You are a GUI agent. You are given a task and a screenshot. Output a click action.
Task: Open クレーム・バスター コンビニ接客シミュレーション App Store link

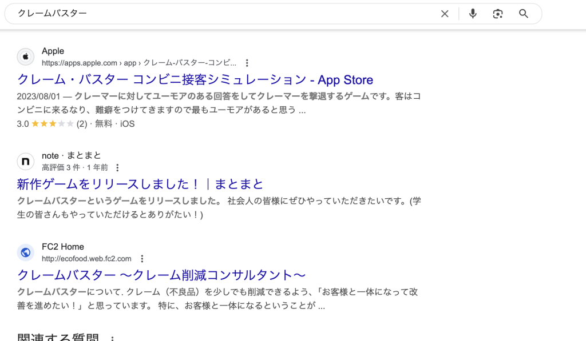coord(195,79)
